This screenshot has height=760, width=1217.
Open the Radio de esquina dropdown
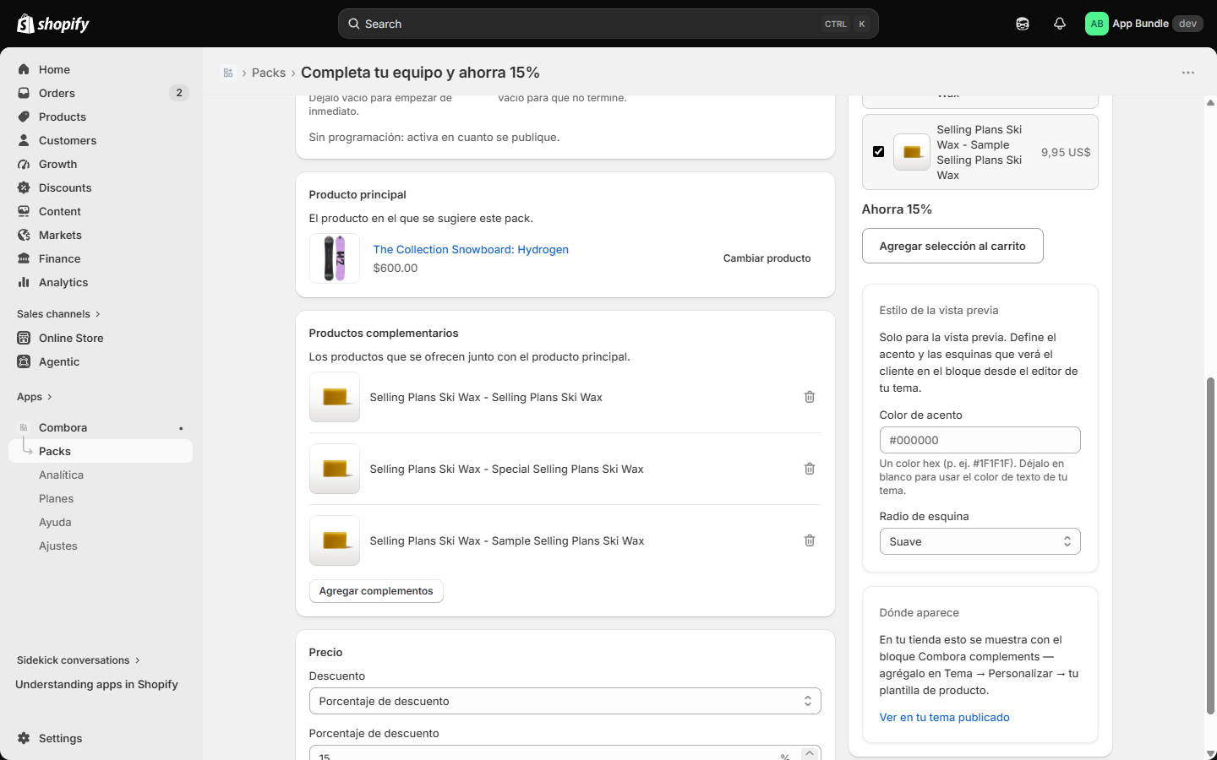(x=980, y=541)
